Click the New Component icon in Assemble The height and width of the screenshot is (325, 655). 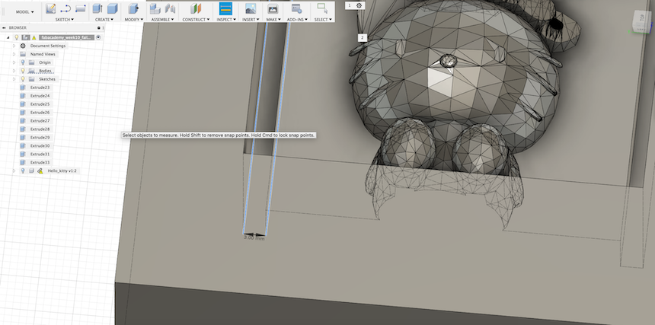tap(155, 8)
